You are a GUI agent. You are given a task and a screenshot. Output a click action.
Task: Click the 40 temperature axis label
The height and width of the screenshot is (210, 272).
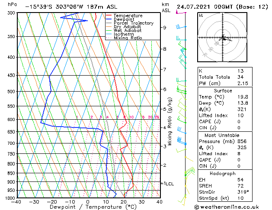pyautogui.click(x=159, y=202)
